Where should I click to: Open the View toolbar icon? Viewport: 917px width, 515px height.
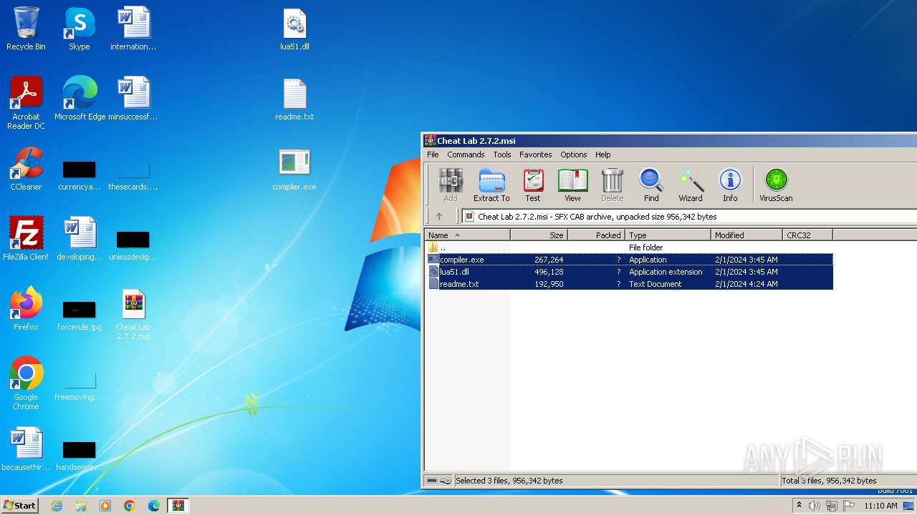[x=572, y=185]
